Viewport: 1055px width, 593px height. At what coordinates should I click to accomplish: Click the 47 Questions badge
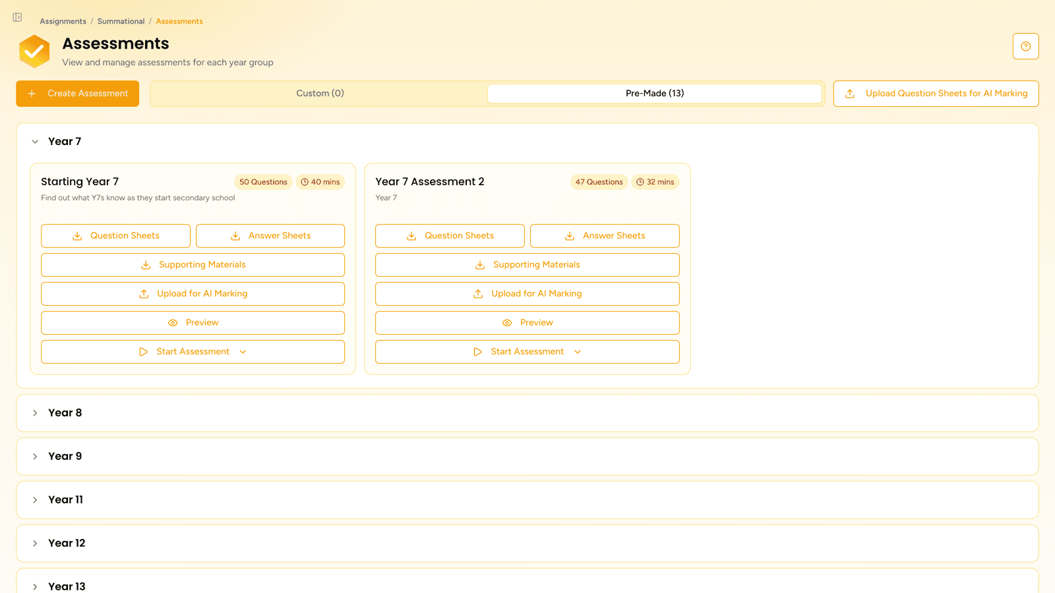(599, 182)
